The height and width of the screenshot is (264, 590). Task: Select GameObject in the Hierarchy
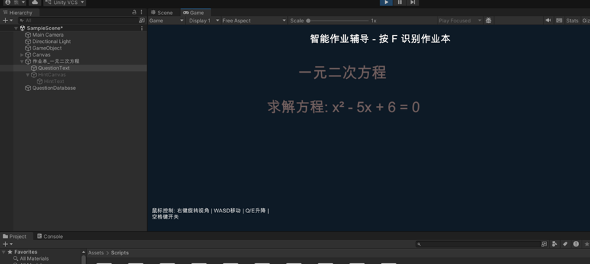coord(47,48)
